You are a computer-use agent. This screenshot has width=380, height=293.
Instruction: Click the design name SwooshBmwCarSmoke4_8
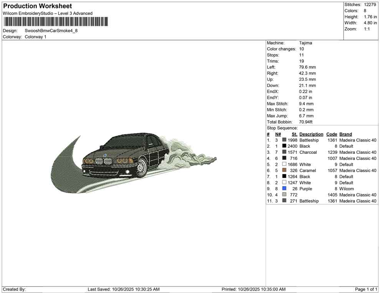click(51, 31)
